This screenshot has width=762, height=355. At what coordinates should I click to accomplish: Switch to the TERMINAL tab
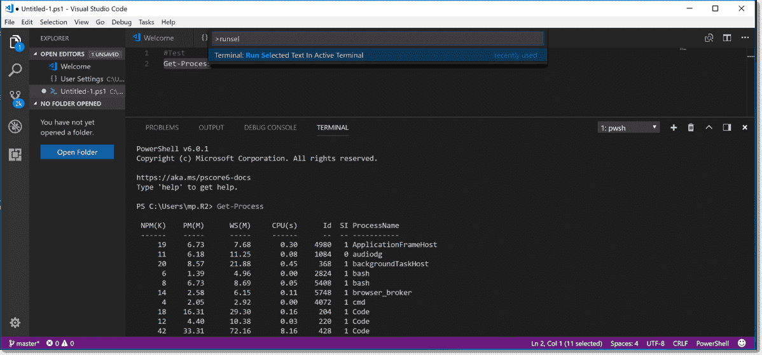[x=333, y=128]
